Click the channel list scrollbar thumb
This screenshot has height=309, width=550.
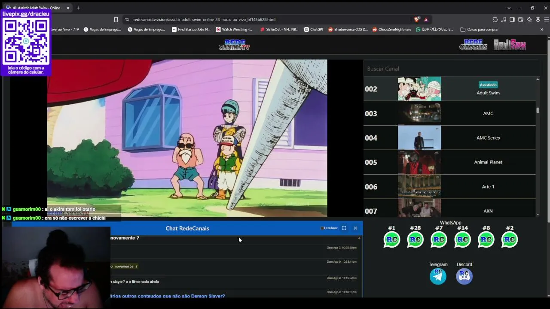tap(538, 110)
